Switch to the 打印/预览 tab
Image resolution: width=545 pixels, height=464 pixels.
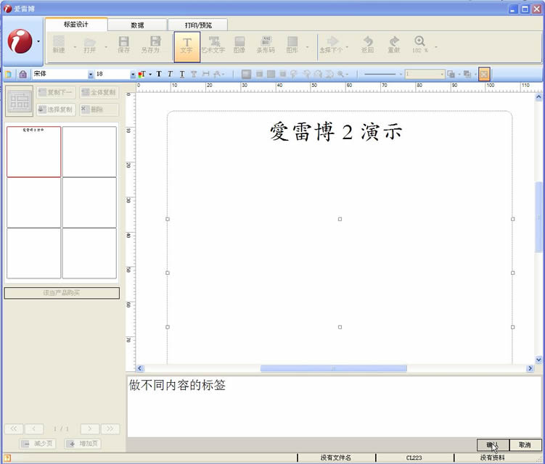198,25
